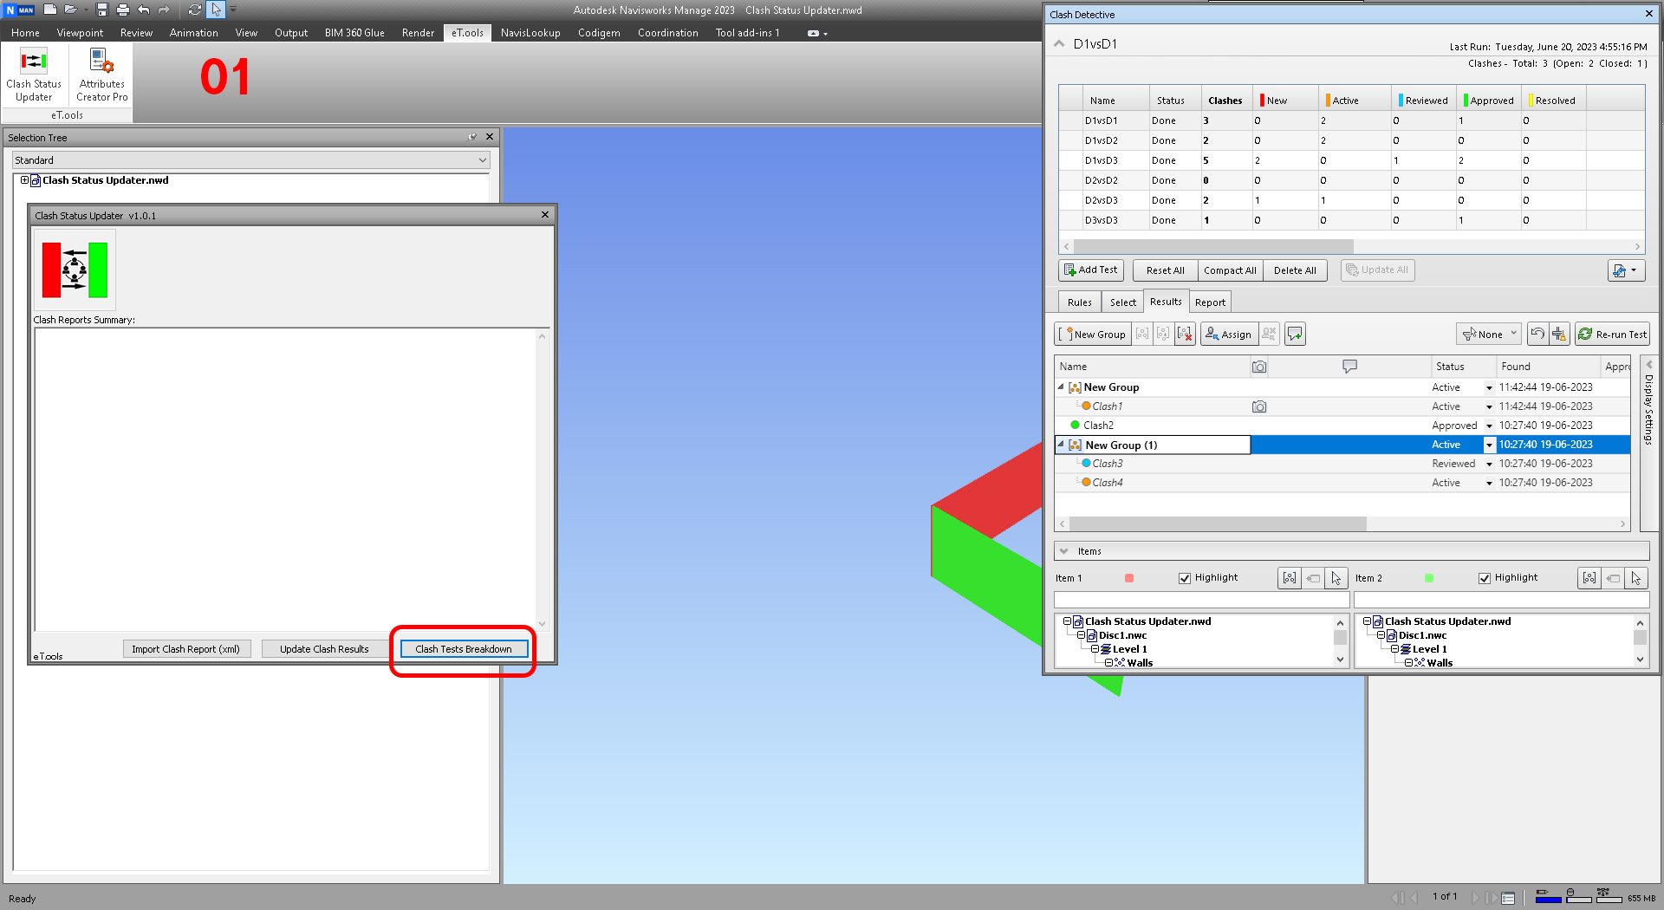Click Import Clash Report (xml) button
Viewport: 1664px width, 910px height.
point(186,649)
